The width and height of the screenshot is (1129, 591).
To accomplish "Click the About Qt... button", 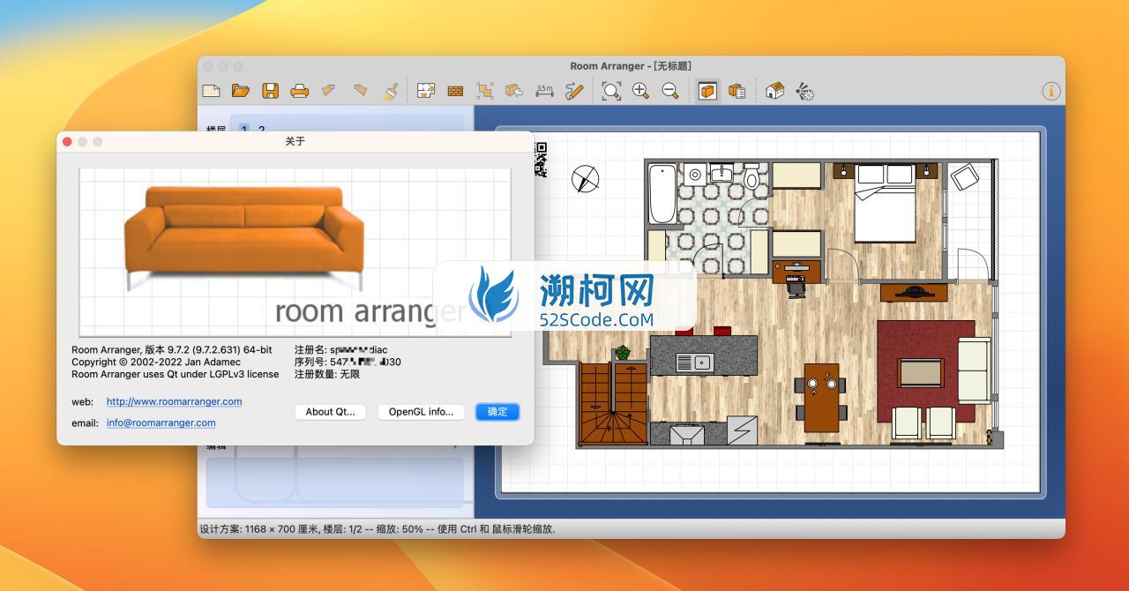I will click(x=330, y=412).
